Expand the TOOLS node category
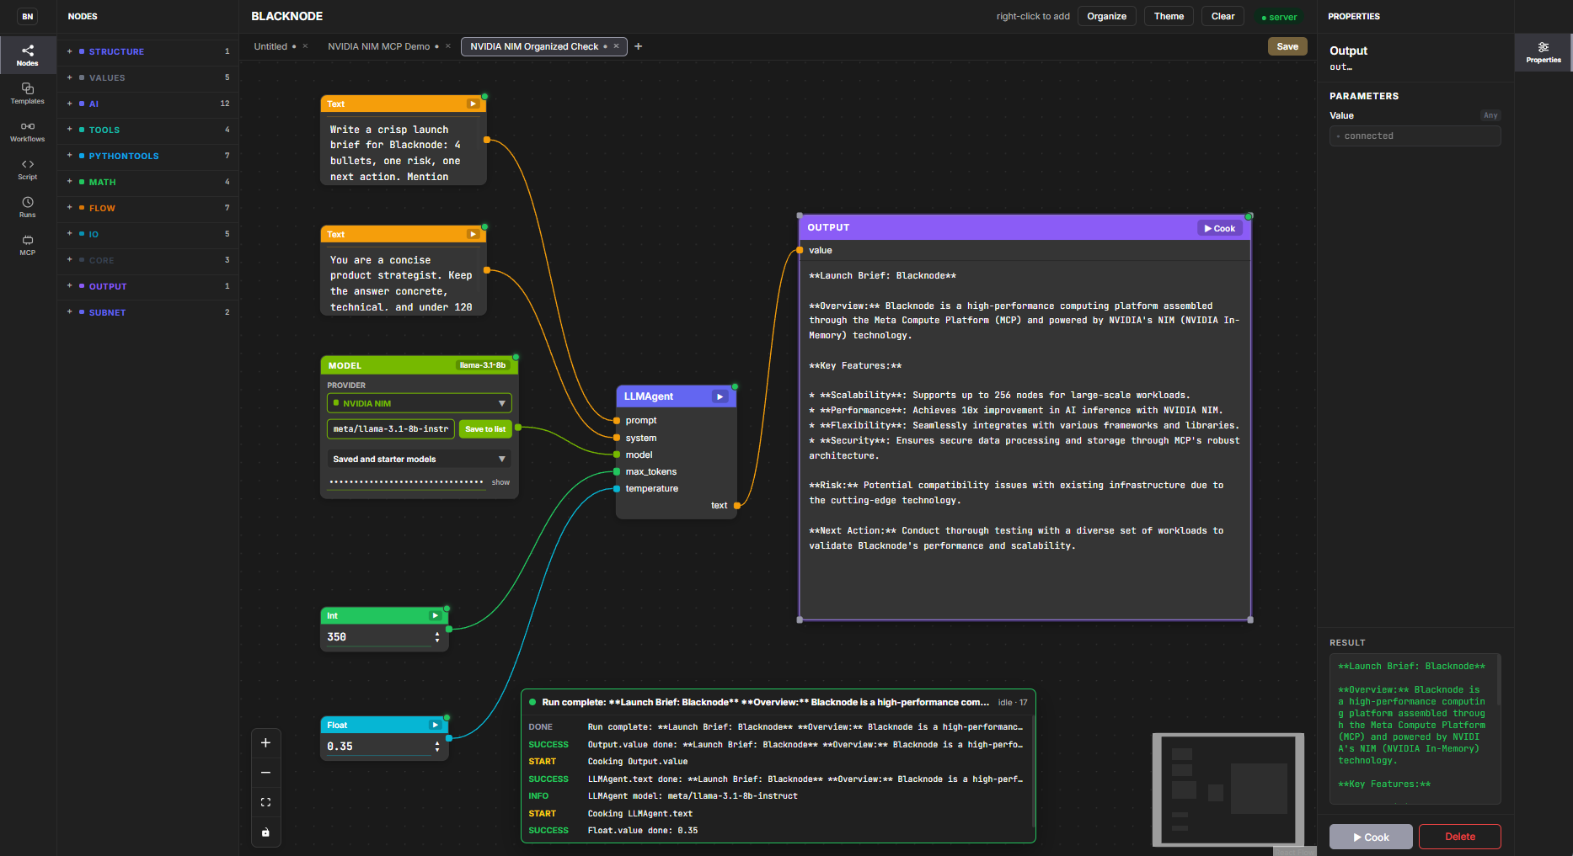Viewport: 1573px width, 856px height. tap(147, 130)
